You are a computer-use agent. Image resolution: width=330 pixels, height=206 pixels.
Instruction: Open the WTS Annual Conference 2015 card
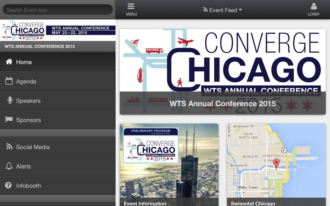[x=223, y=72]
